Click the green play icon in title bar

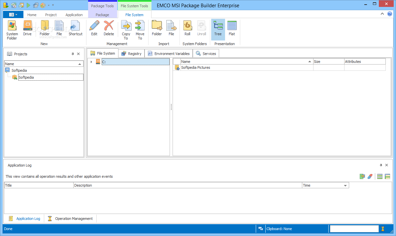(x=29, y=5)
